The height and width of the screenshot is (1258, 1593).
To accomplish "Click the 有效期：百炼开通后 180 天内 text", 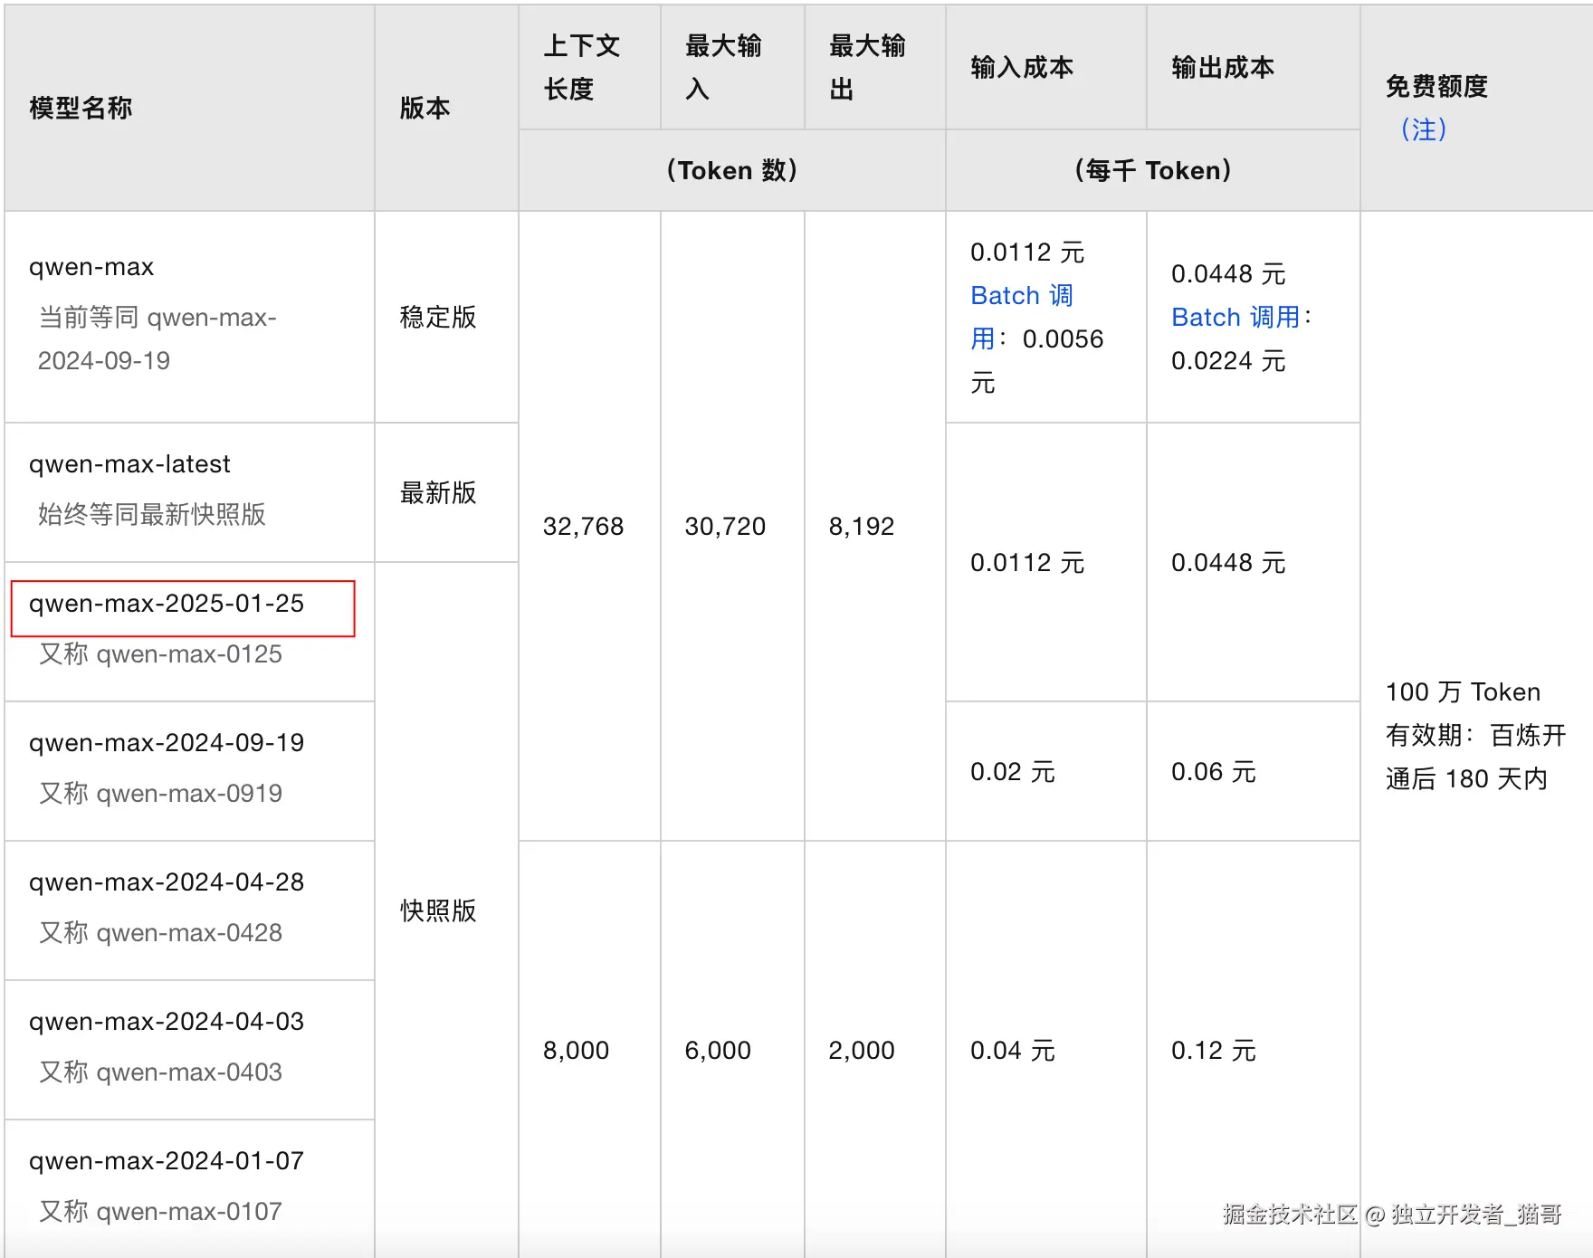I will pos(1475,758).
